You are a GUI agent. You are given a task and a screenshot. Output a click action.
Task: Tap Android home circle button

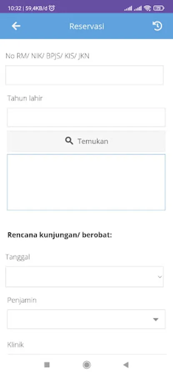[x=87, y=365]
